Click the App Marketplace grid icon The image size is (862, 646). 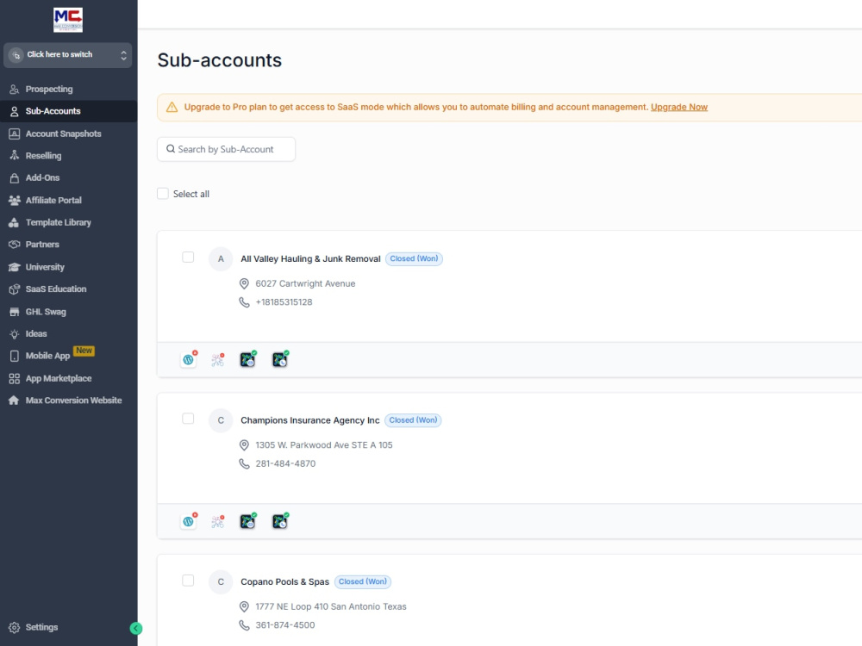coord(15,378)
